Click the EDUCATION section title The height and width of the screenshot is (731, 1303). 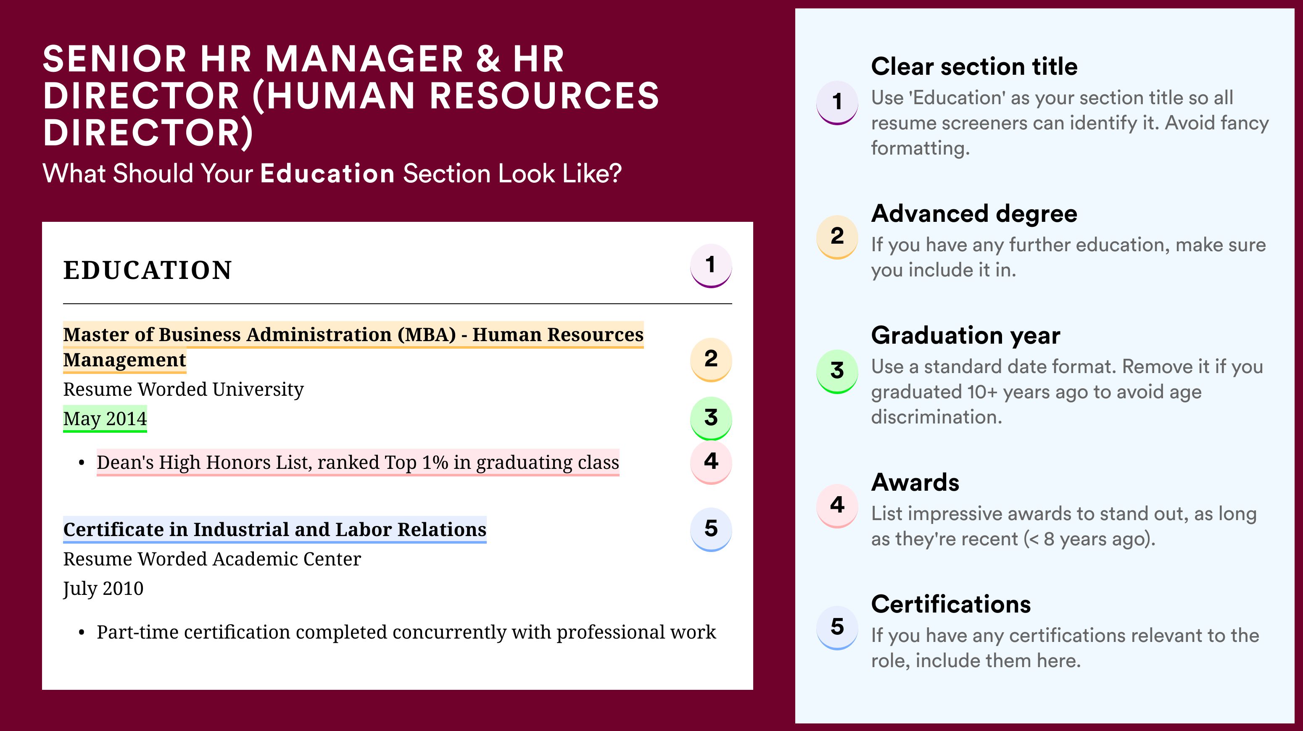[x=148, y=270]
